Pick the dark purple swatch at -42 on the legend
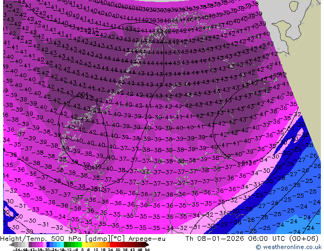 click(30, 244)
